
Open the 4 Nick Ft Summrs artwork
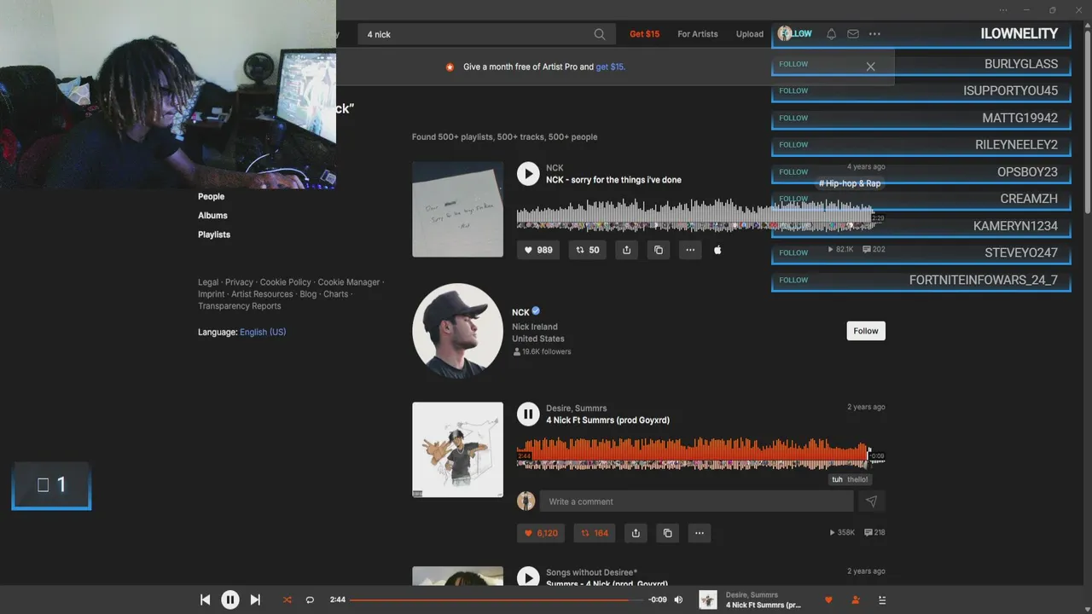click(x=457, y=449)
